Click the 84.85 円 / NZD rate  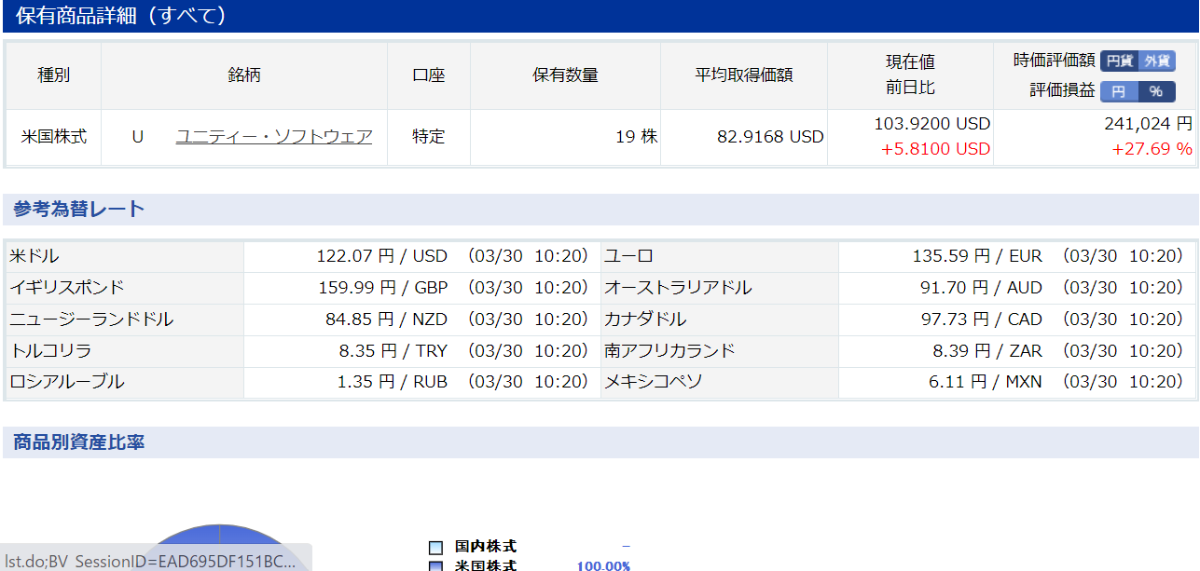387,319
